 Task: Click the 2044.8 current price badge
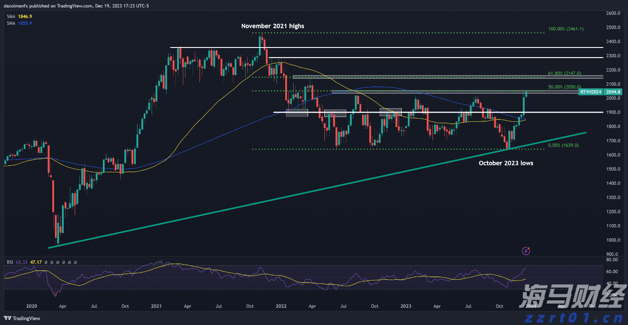pyautogui.click(x=612, y=92)
